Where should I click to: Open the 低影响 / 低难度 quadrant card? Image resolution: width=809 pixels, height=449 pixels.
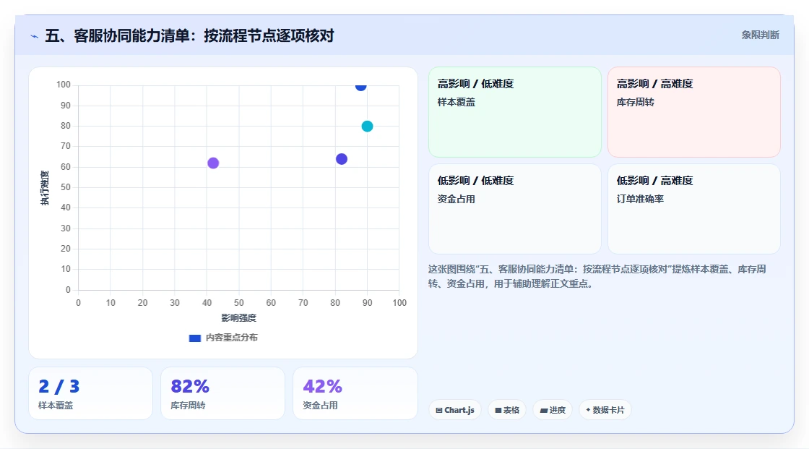(x=515, y=209)
